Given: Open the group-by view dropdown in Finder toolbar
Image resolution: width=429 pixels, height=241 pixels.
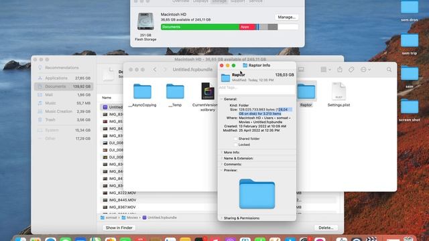Looking at the screenshot, I should pos(326,70).
